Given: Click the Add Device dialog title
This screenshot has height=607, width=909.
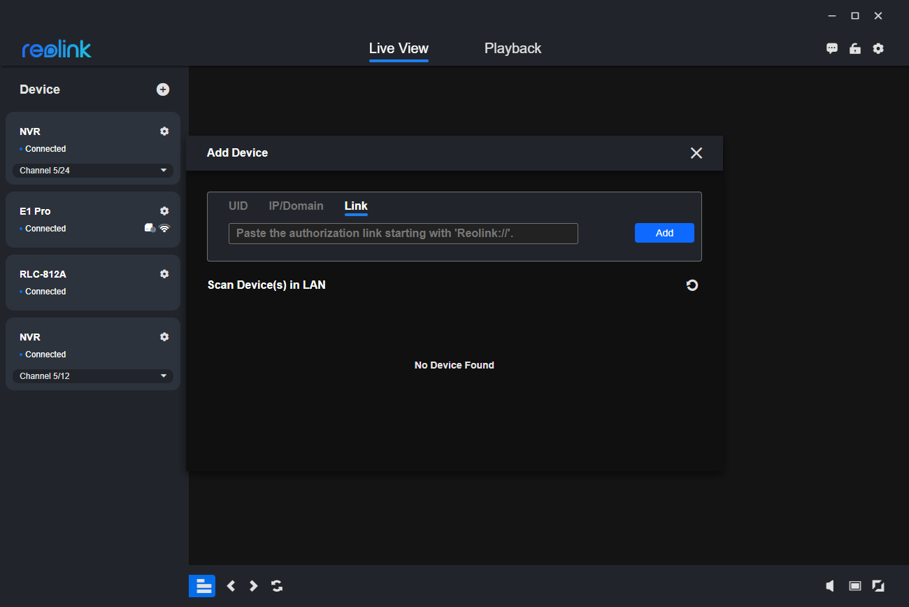Looking at the screenshot, I should coord(237,153).
